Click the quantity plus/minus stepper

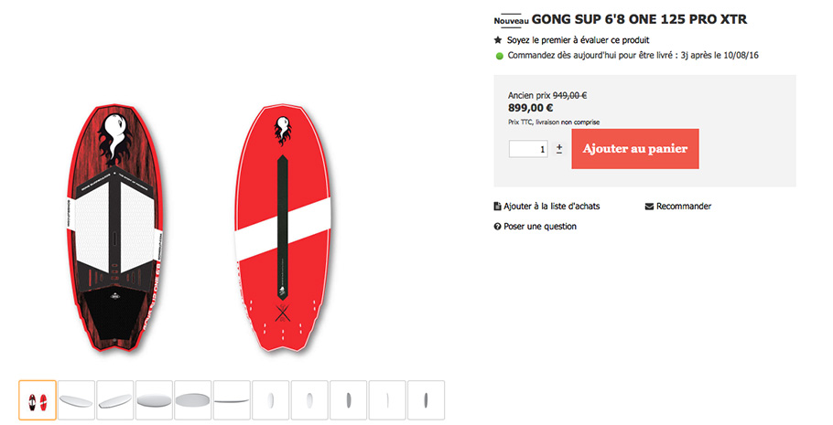click(x=559, y=148)
